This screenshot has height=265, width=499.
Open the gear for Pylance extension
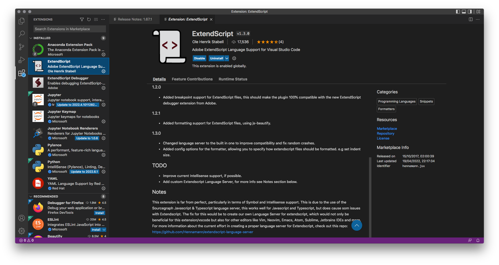pyautogui.click(x=103, y=155)
